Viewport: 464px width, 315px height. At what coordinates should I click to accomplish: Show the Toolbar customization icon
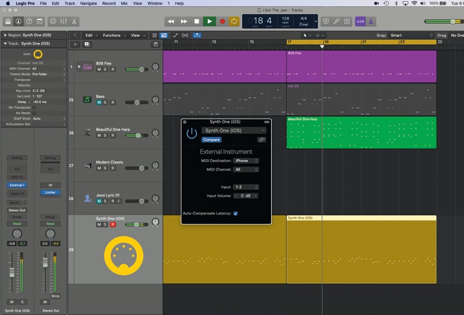coord(39,21)
